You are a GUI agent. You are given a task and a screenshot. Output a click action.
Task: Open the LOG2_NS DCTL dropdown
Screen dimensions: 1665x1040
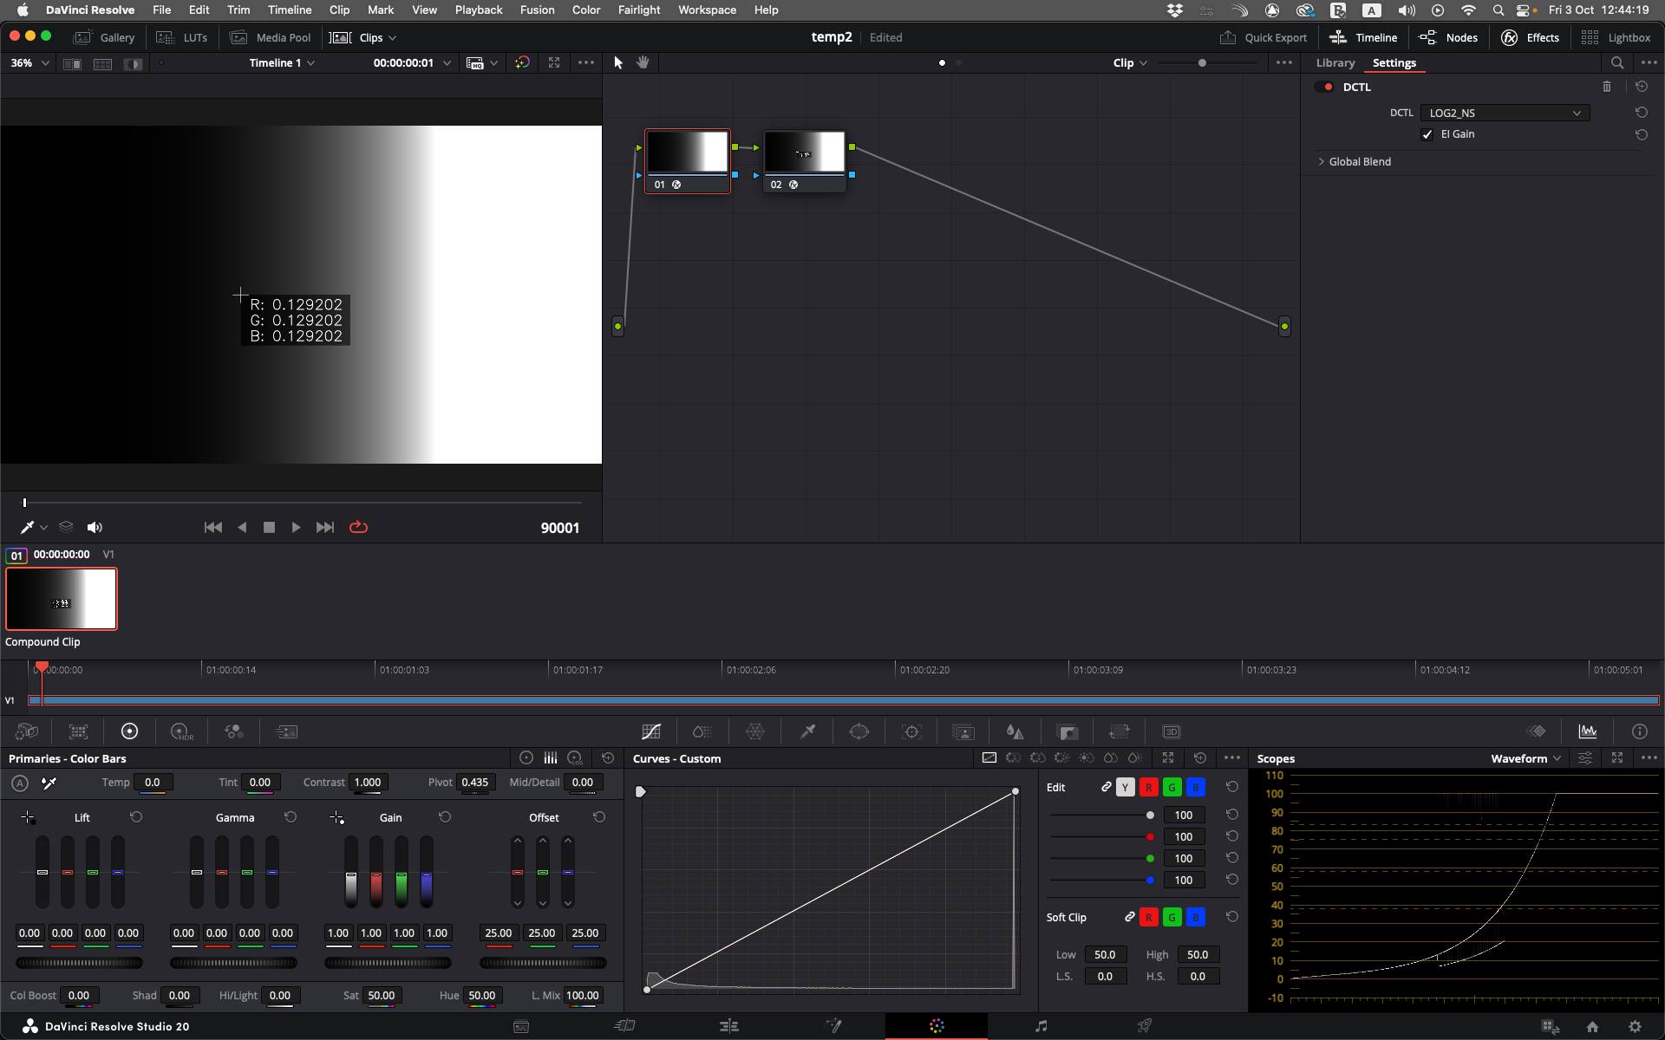[x=1505, y=113]
